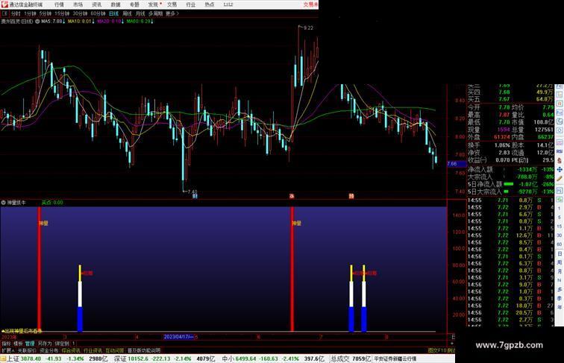564x363 pixels.
Task: Open the 多周期 multi-period view
Action: coord(155,13)
